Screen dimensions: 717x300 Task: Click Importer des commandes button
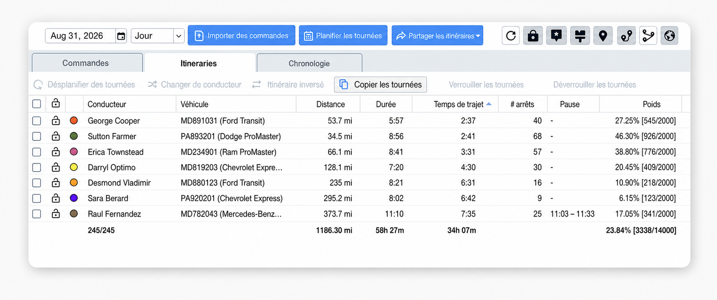click(241, 35)
